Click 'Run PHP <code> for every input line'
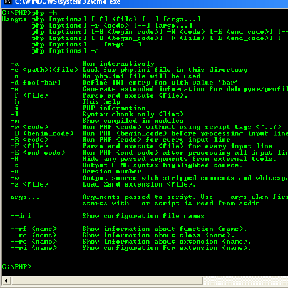 (157, 140)
